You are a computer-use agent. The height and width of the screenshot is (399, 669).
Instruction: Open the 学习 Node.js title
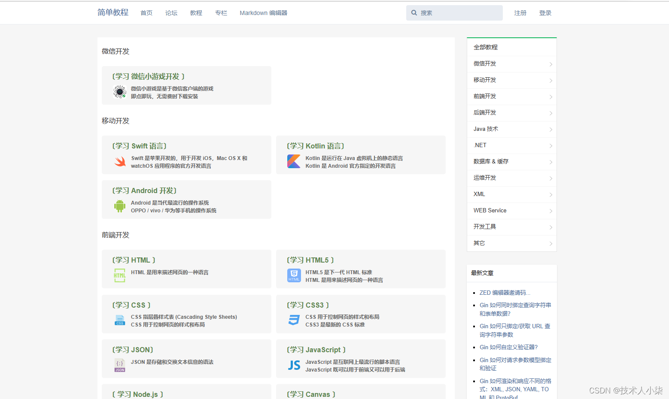click(138, 394)
